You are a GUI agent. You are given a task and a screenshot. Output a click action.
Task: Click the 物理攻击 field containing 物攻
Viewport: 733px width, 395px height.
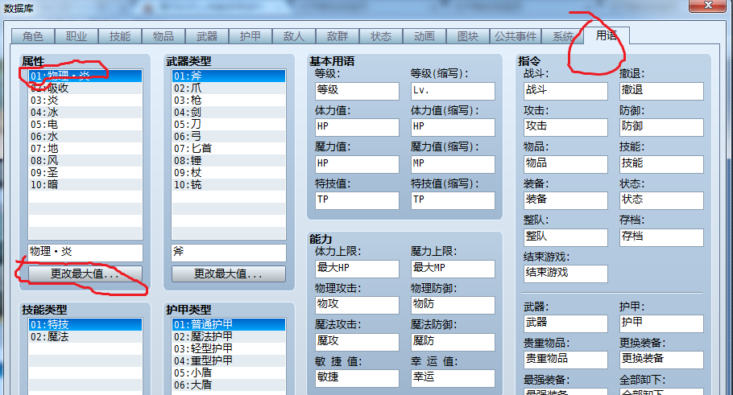click(x=357, y=306)
